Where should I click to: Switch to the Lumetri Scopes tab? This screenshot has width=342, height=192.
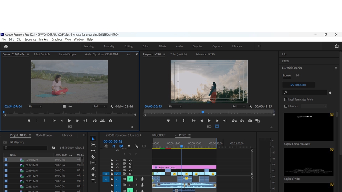pyautogui.click(x=67, y=54)
